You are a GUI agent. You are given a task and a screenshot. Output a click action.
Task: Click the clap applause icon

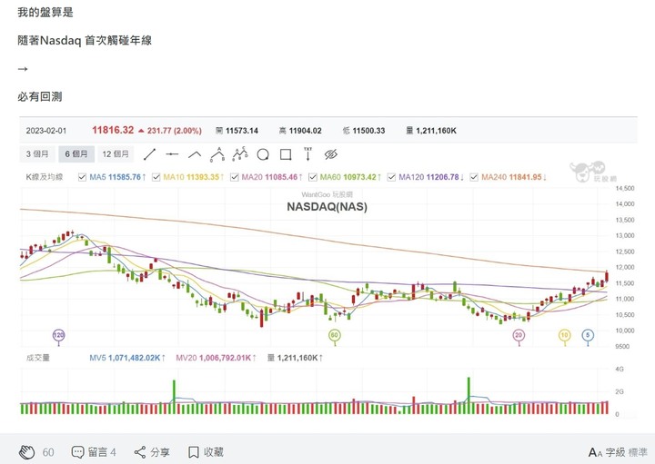click(27, 452)
